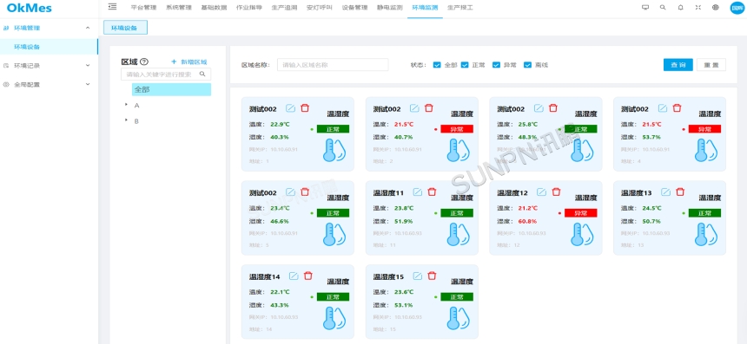Viewport: 747px width, 344px height.
Task: Delete the 温湿度15 device
Action: pyautogui.click(x=432, y=276)
